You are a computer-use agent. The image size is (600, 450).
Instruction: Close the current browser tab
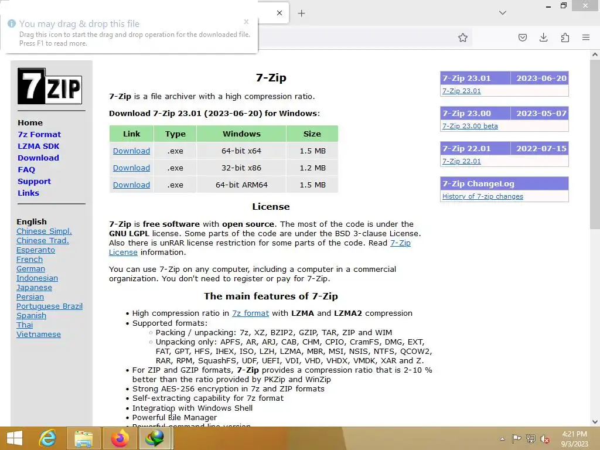point(279,13)
